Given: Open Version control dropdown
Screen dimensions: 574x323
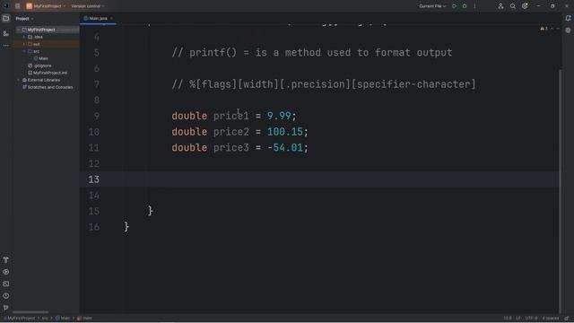Looking at the screenshot, I should point(88,6).
